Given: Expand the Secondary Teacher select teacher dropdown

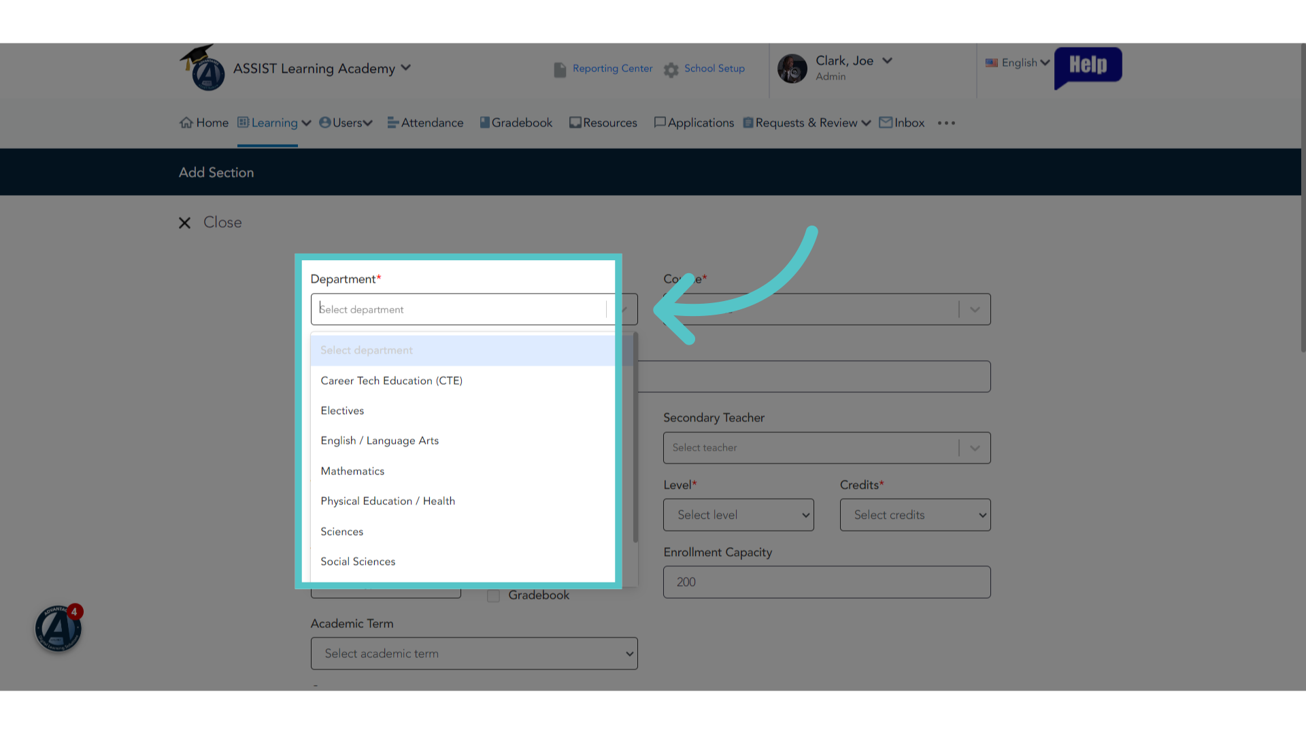Looking at the screenshot, I should [826, 448].
